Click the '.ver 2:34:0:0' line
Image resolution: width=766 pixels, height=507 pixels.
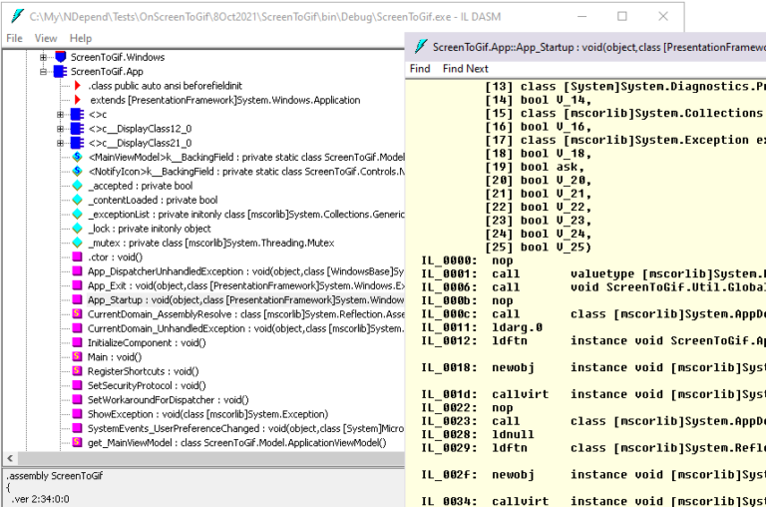coord(40,499)
